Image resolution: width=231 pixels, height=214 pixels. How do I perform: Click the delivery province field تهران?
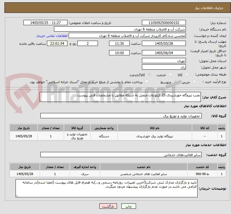tap(164, 61)
